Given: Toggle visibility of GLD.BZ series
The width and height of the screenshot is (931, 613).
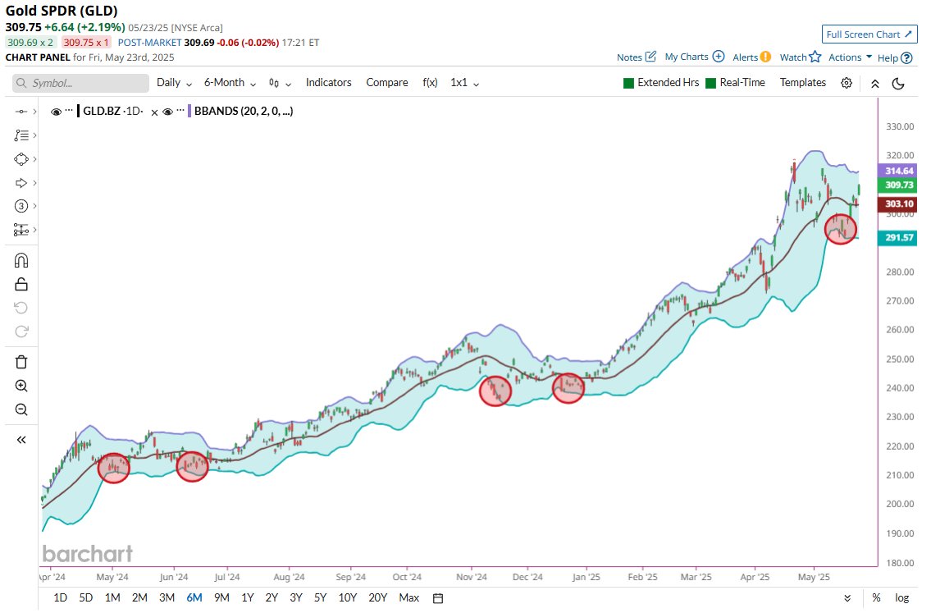Looking at the screenshot, I should click(56, 112).
